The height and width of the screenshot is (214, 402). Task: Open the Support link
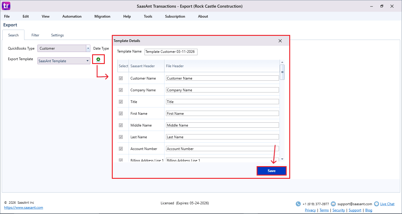pyautogui.click(x=355, y=210)
